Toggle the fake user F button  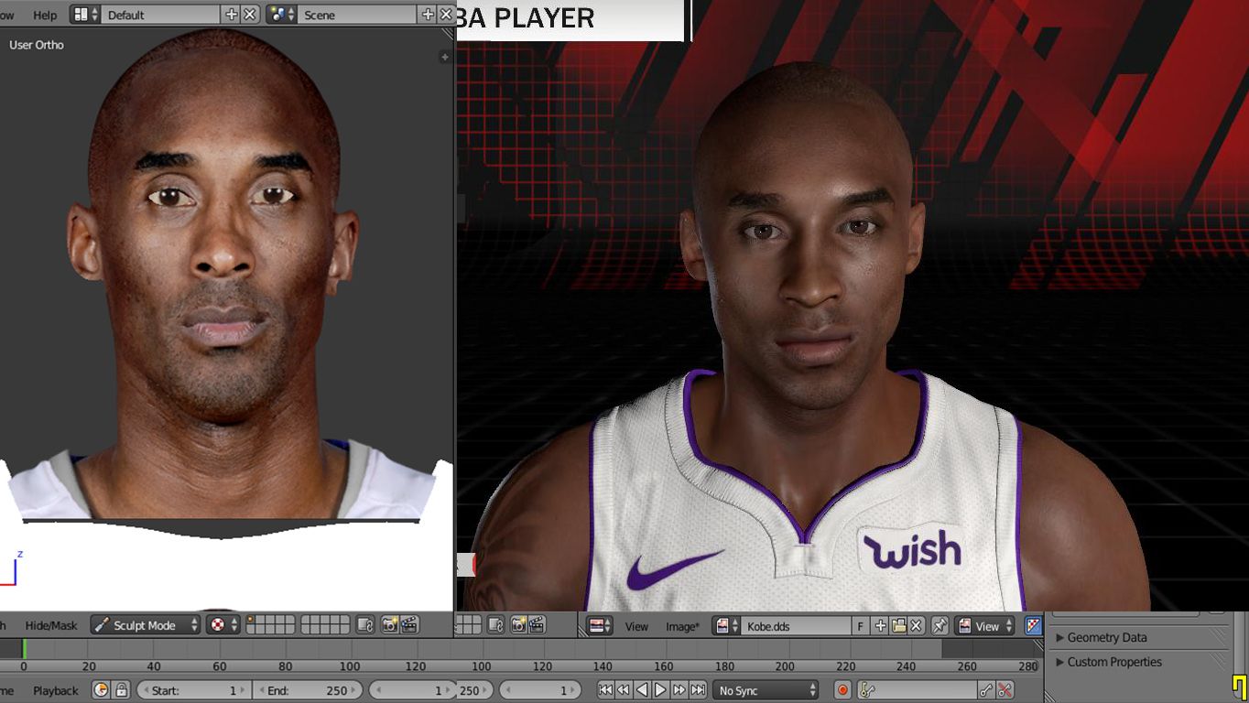[x=861, y=626]
